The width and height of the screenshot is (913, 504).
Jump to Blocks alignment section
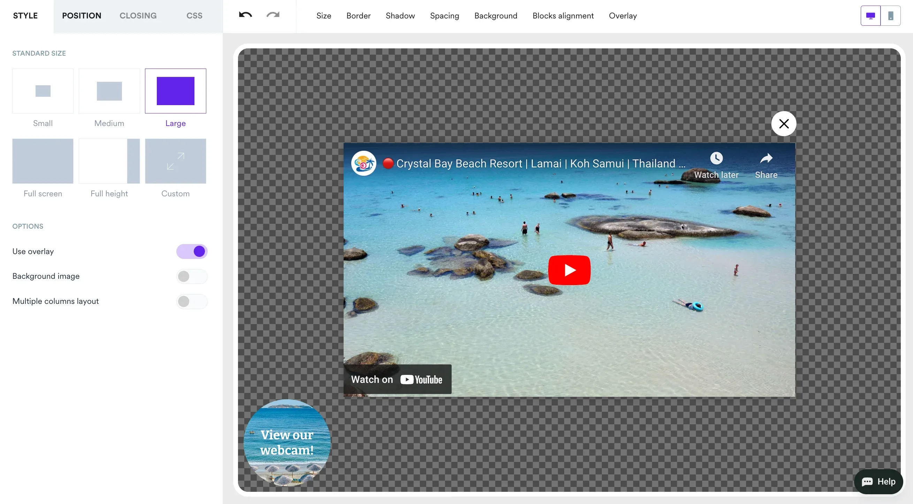coord(563,16)
